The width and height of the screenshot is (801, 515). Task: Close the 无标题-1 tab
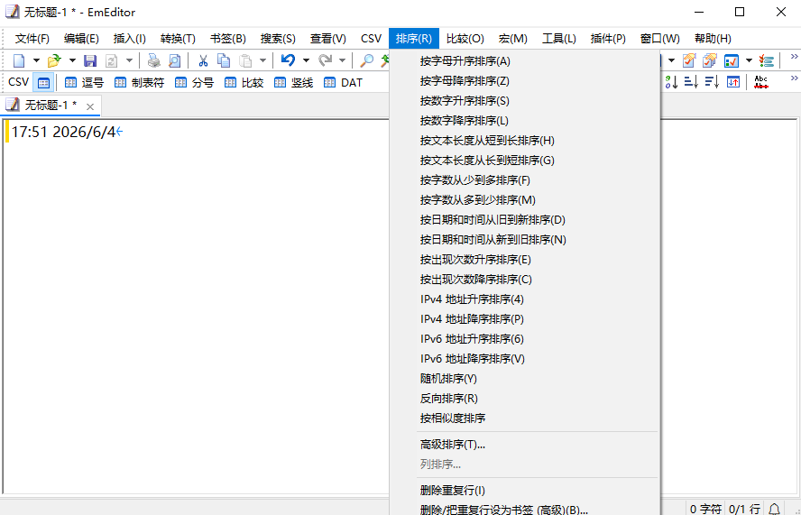tap(90, 106)
